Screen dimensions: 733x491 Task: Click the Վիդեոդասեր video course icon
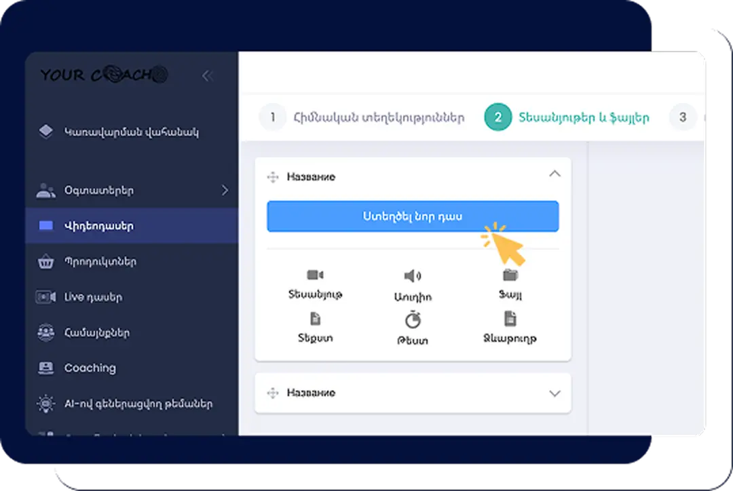(x=46, y=226)
